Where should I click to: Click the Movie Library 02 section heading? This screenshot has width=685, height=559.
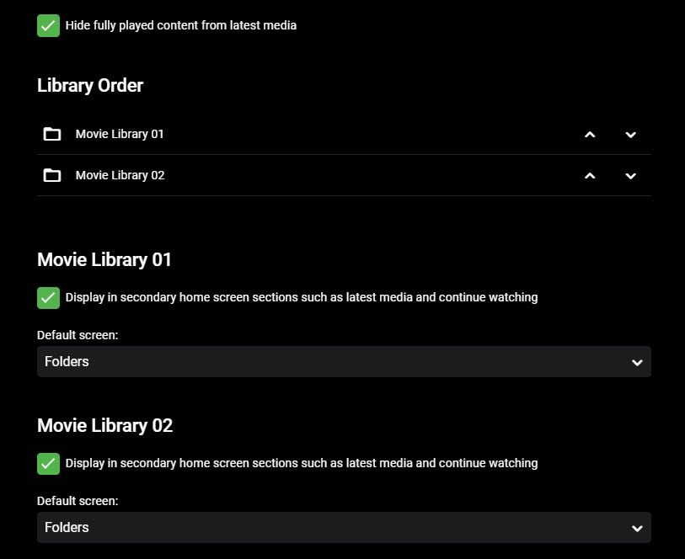(x=104, y=425)
